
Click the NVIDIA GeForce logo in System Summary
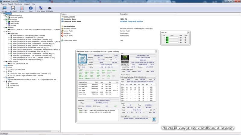click(x=125, y=59)
